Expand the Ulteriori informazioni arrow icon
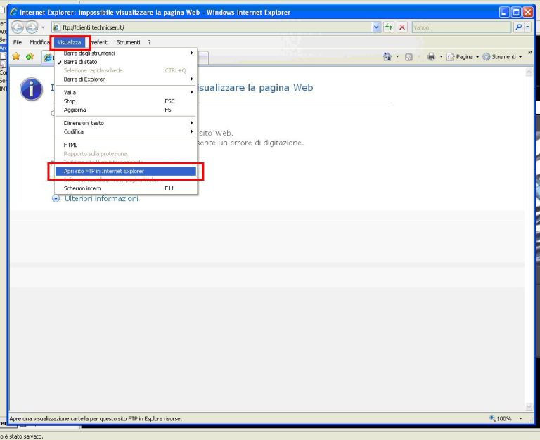This screenshot has height=440, width=540. 56,199
